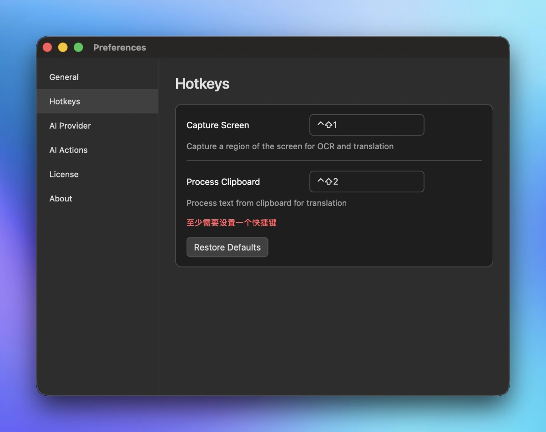Minimize the window using the yellow button

click(x=63, y=47)
